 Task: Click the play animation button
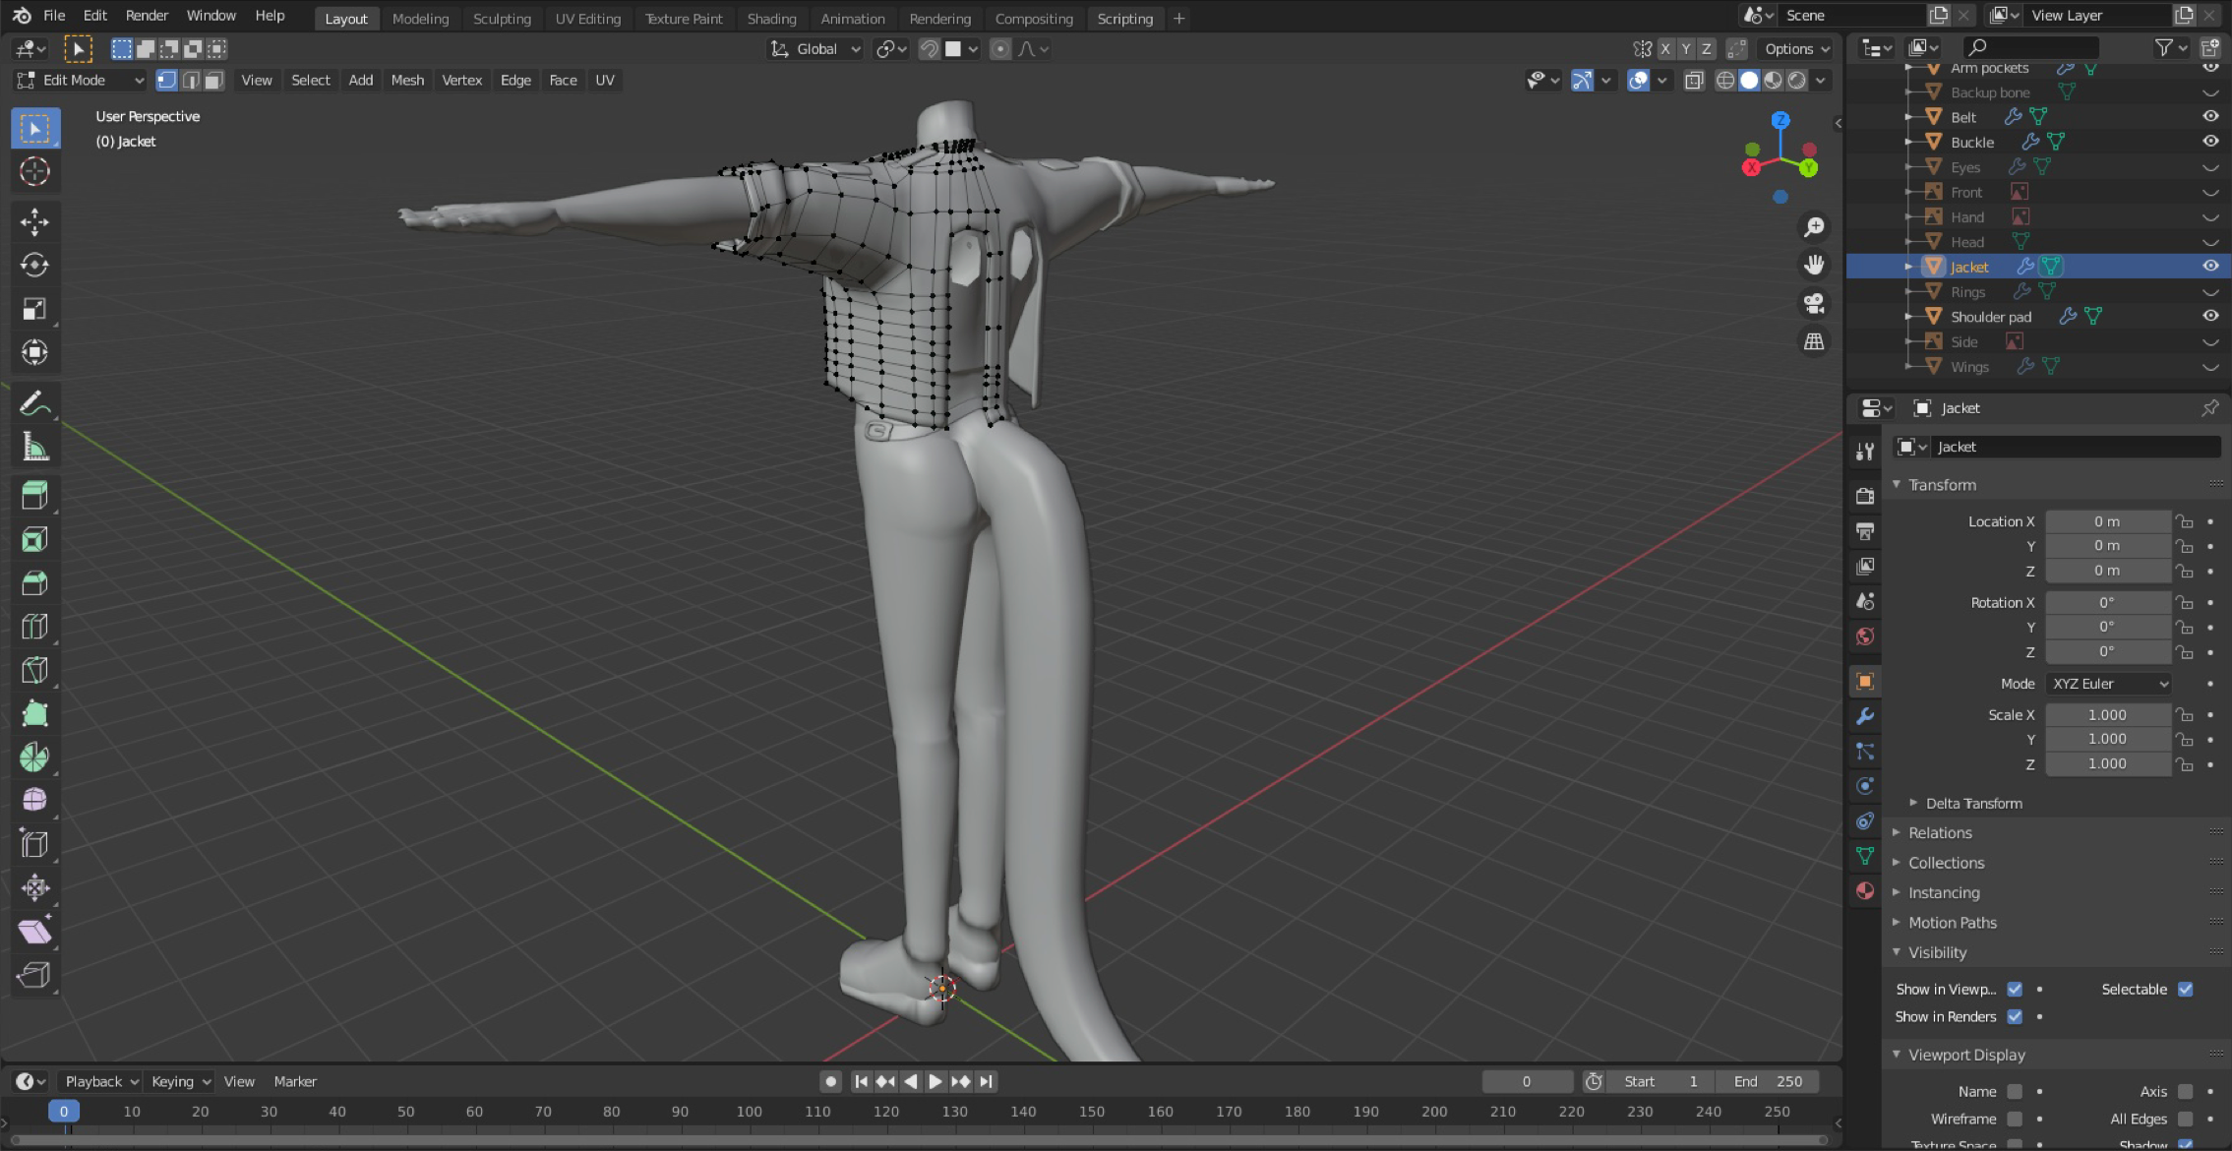pos(935,1082)
